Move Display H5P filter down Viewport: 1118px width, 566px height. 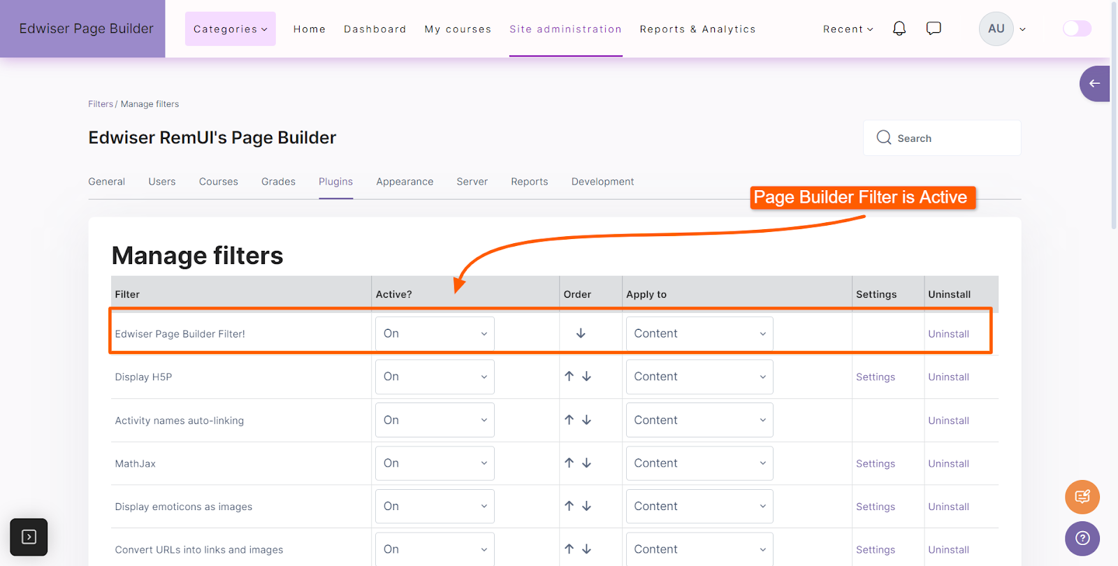587,376
